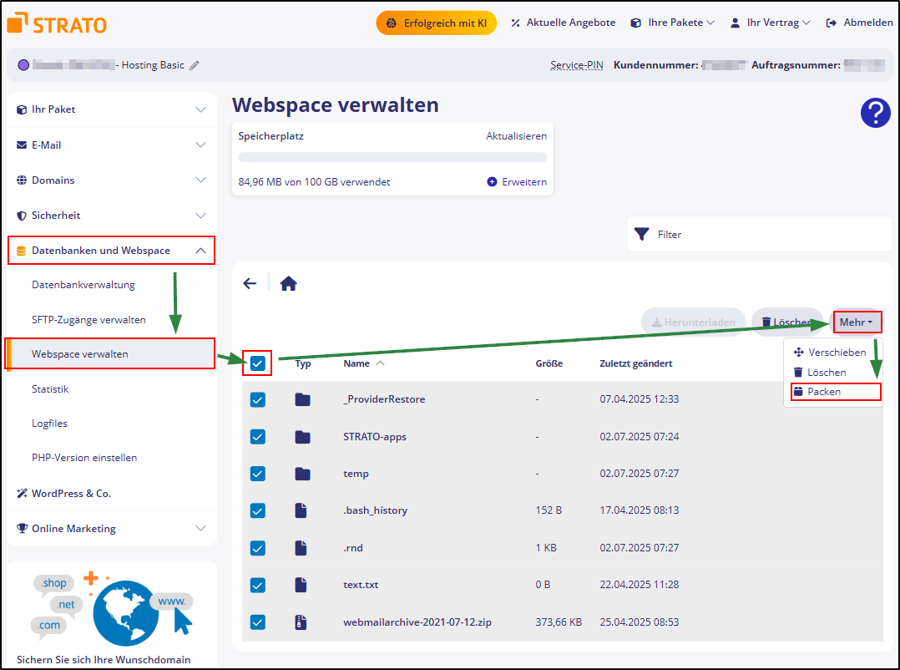Uncheck the text.txt file checkbox

click(x=258, y=585)
